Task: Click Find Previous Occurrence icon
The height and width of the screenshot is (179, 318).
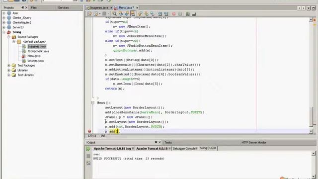Action: [x=121, y=14]
